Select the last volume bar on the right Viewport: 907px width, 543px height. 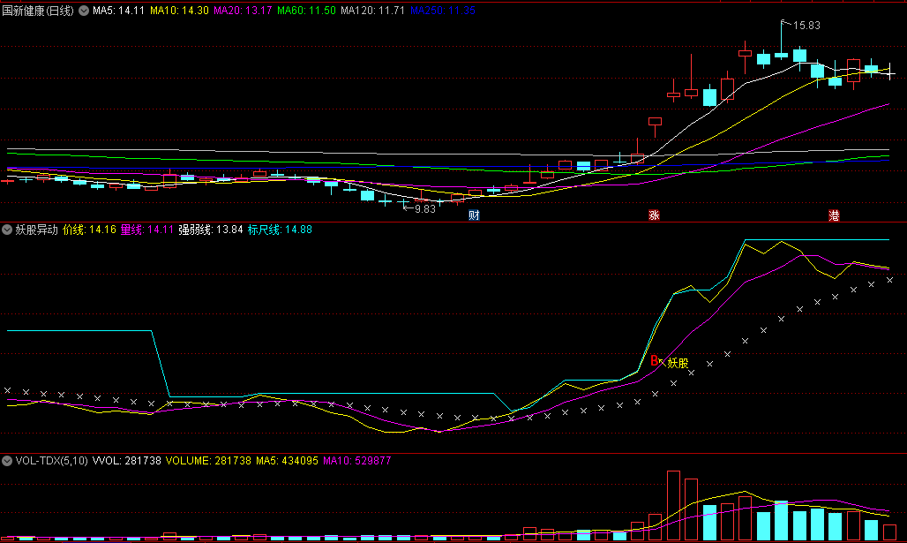click(x=889, y=532)
